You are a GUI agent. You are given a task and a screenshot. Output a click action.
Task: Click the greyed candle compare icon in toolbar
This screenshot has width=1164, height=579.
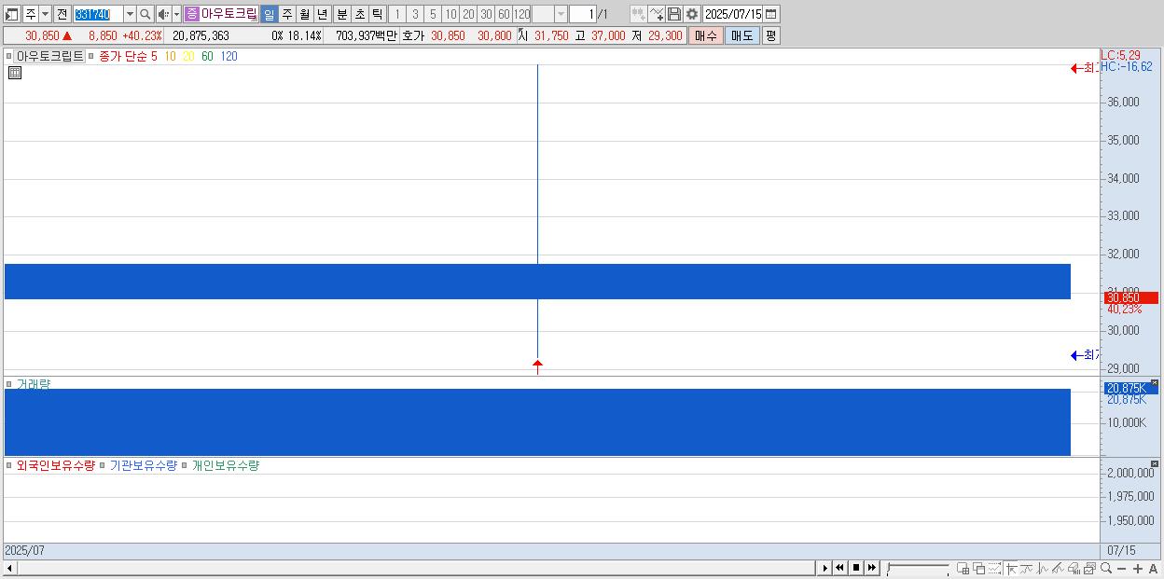tap(639, 14)
